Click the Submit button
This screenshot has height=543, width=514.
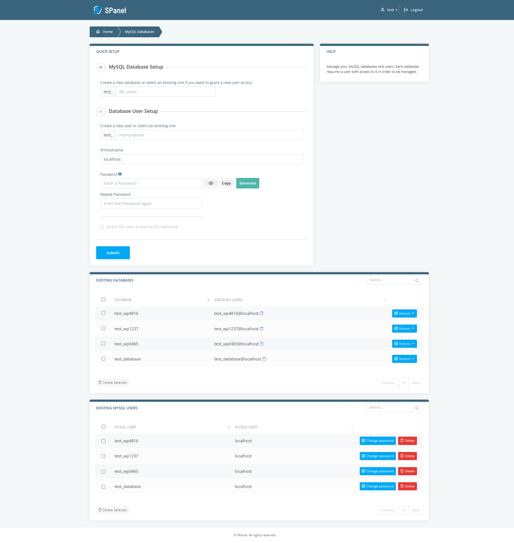click(113, 253)
